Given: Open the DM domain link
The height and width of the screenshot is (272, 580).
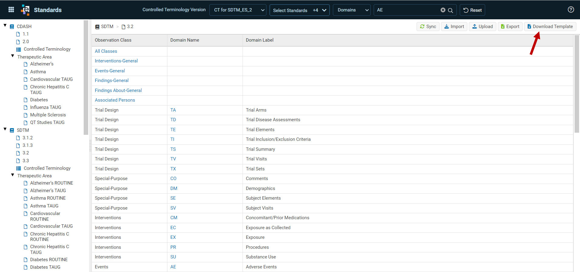Looking at the screenshot, I should pos(174,188).
